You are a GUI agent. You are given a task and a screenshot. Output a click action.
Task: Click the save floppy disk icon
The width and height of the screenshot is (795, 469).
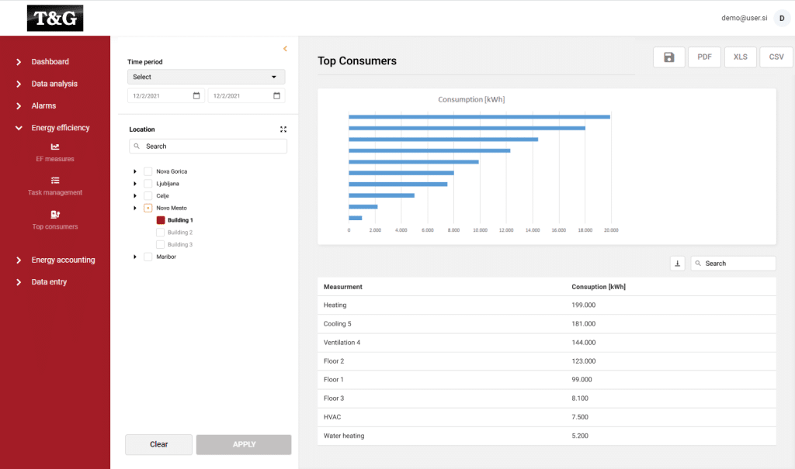pyautogui.click(x=668, y=57)
